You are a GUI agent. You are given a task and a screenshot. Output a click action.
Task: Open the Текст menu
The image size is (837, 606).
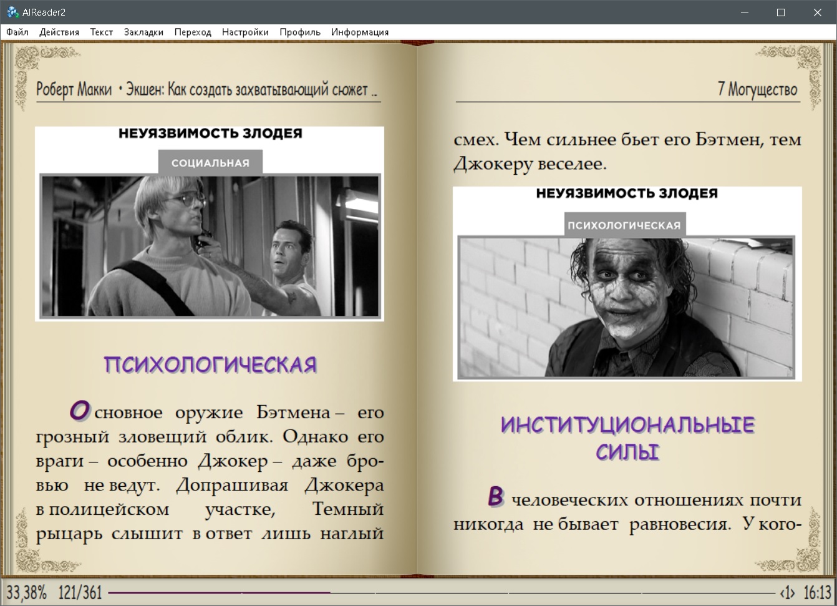pyautogui.click(x=101, y=32)
